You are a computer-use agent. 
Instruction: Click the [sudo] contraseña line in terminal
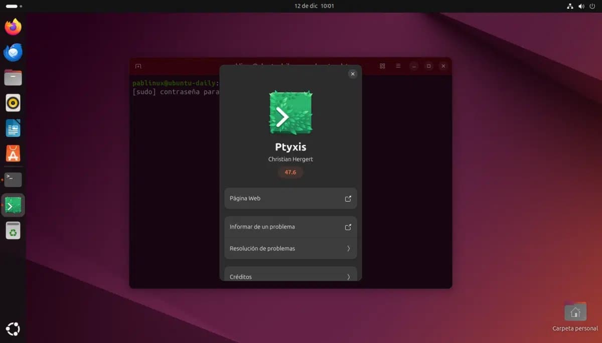[x=175, y=92]
